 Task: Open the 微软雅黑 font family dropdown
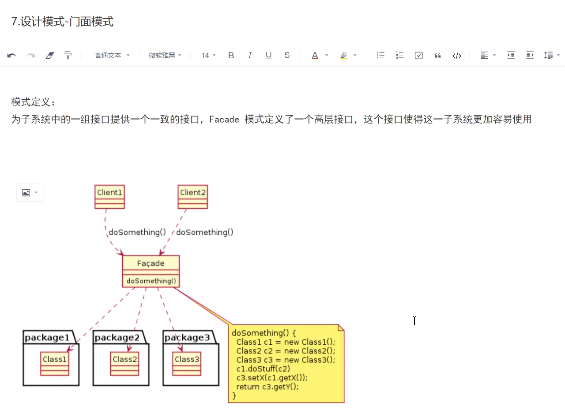[165, 55]
